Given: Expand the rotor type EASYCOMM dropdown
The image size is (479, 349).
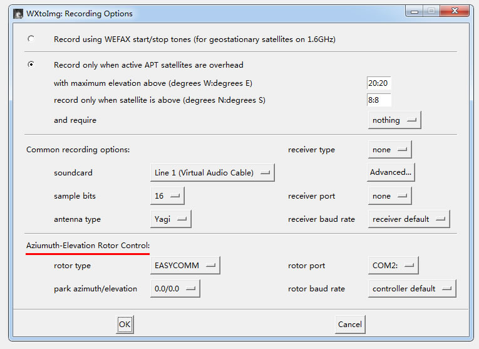Looking at the screenshot, I should click(x=185, y=266).
